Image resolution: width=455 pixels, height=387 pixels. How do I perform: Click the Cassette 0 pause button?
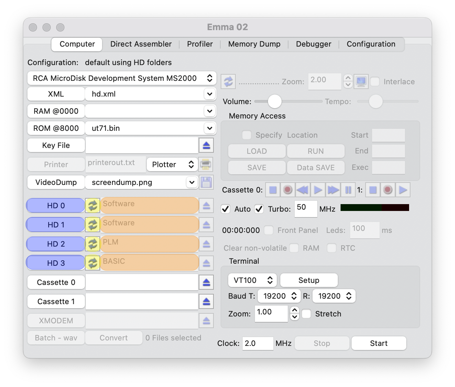click(x=348, y=190)
